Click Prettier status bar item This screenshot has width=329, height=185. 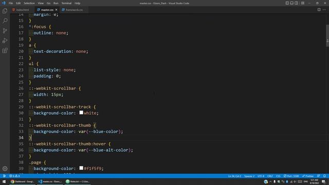pos(308,176)
